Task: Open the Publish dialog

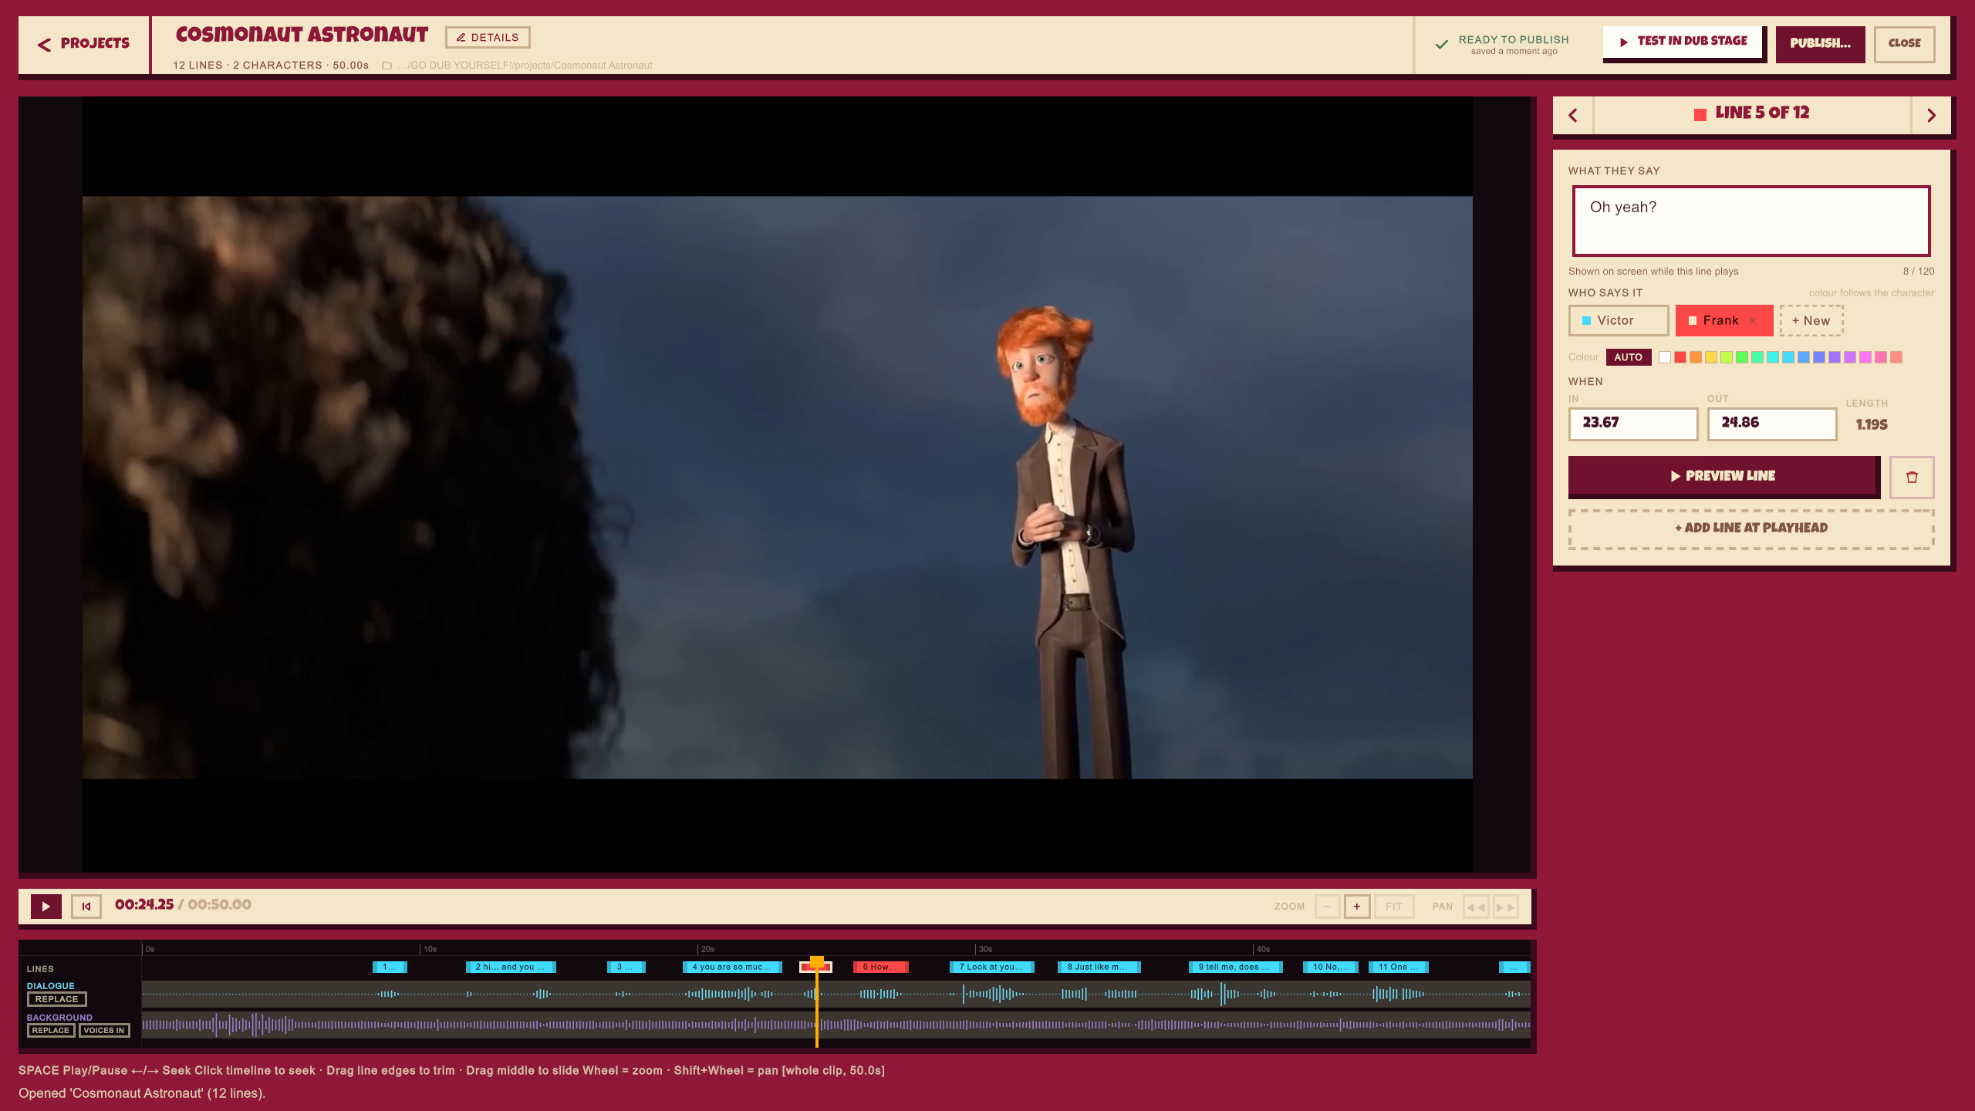Action: pos(1820,43)
